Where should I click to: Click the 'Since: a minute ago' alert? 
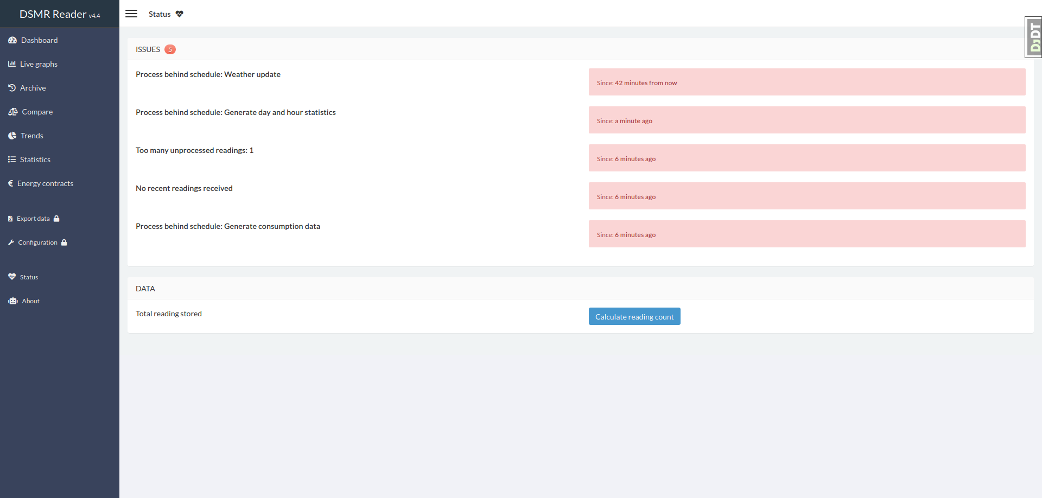(807, 120)
